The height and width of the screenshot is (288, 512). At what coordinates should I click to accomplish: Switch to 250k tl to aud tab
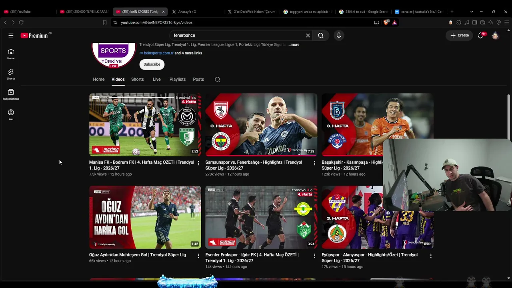(363, 12)
